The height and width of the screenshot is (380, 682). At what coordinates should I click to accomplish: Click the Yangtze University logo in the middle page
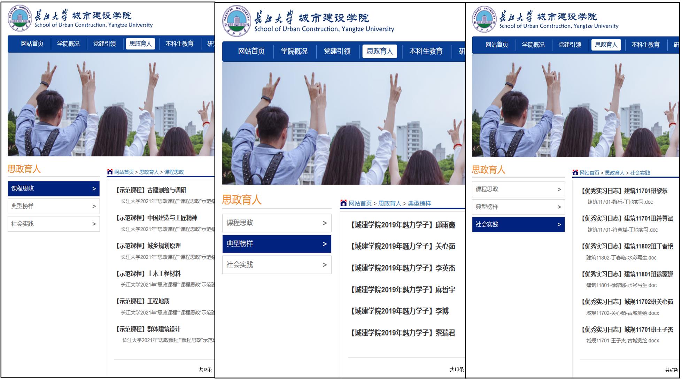(236, 21)
